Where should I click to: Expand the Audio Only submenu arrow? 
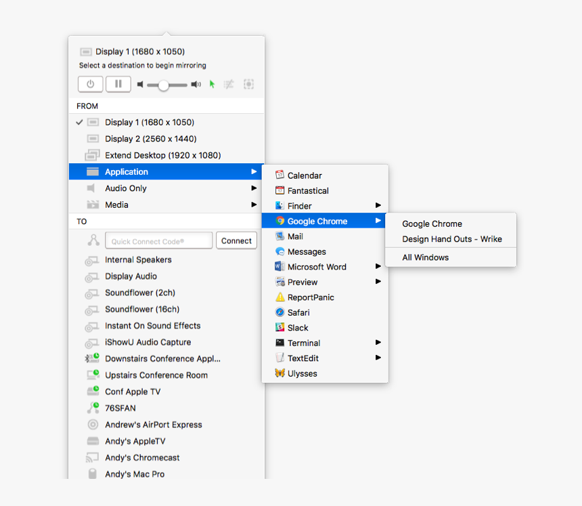254,188
